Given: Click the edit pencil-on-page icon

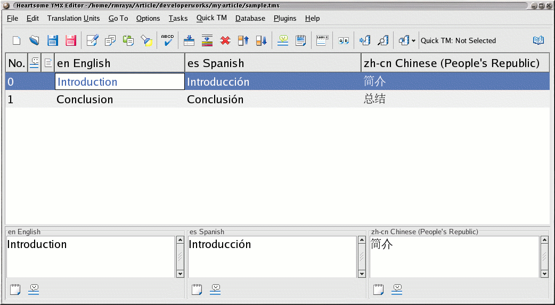Looking at the screenshot, I should tap(92, 40).
